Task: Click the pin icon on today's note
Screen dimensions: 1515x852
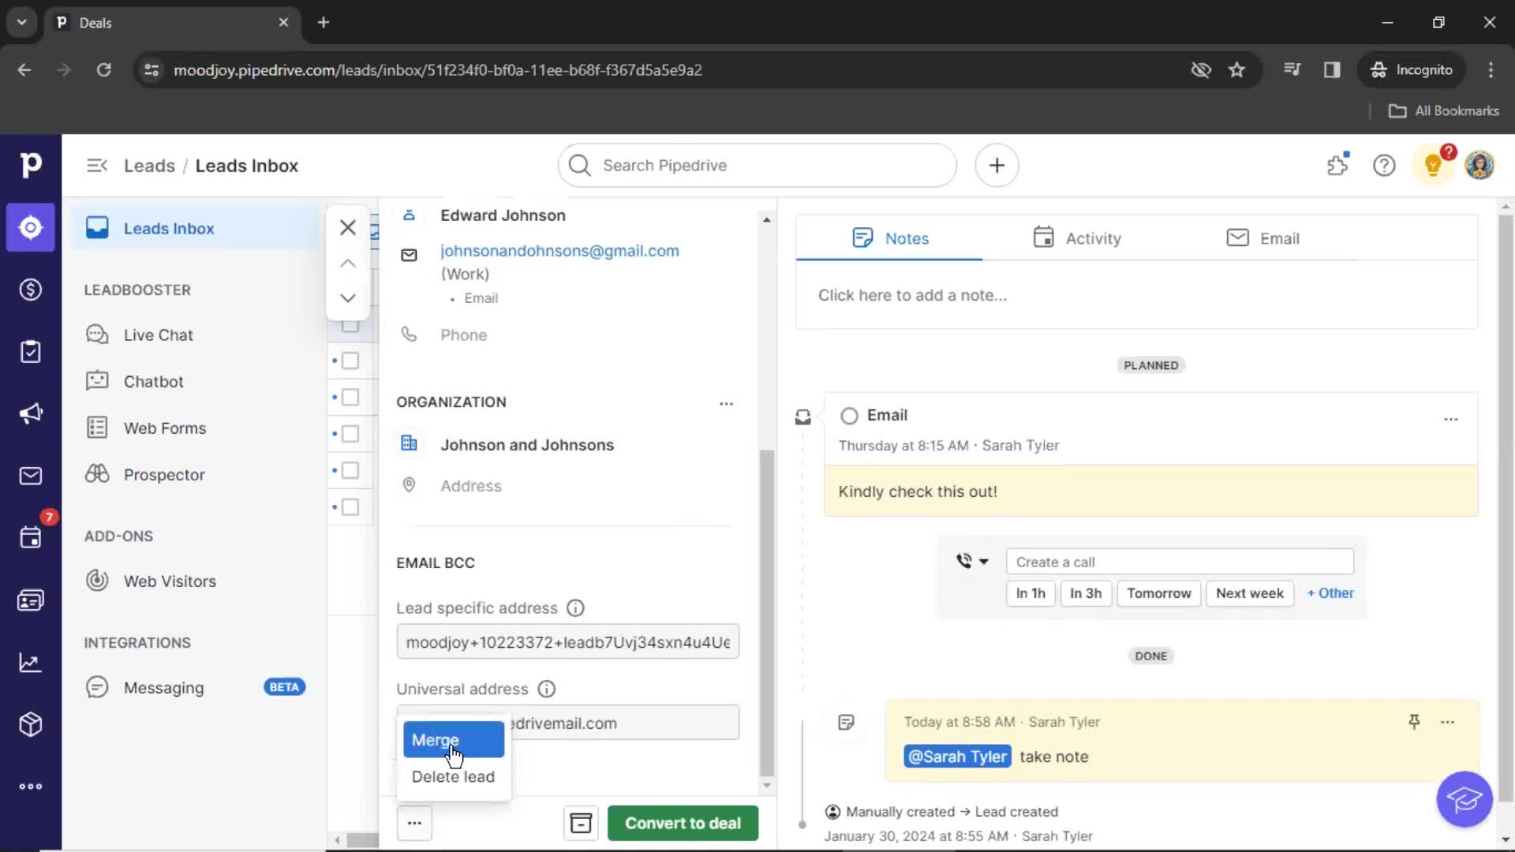Action: [x=1414, y=721]
